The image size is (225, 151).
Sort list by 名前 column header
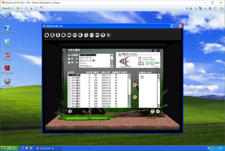[x=71, y=72]
